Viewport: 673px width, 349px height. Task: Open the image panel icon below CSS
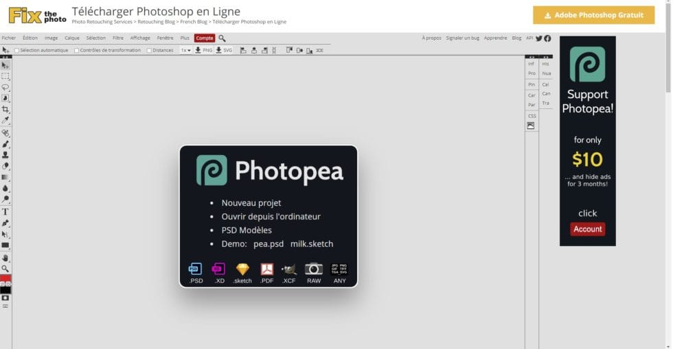coord(531,125)
